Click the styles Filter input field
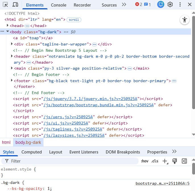 (74, 161)
